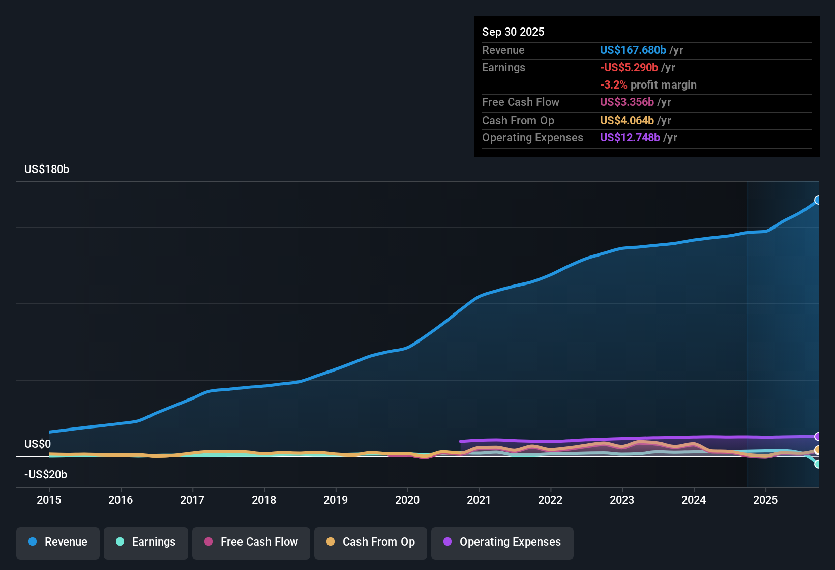The image size is (835, 570).
Task: Click the US$180b y-axis gridline label
Action: tap(46, 169)
